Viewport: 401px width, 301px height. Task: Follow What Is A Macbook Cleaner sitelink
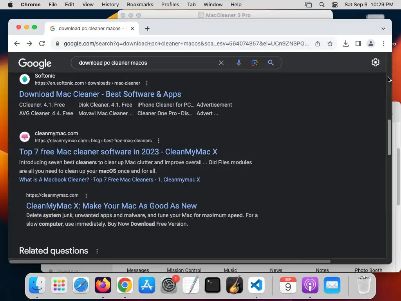click(x=54, y=180)
